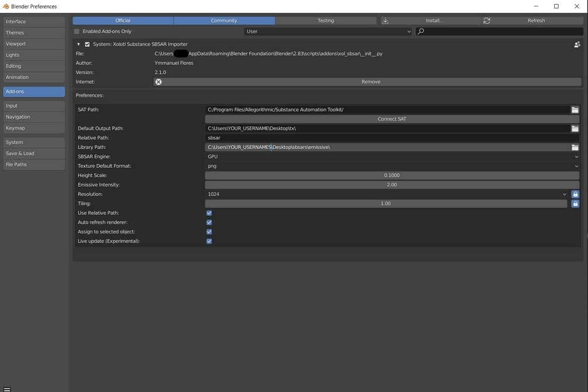Viewport: 588px width, 392px height.
Task: Click the author name Ymmanuel Flores
Action: [174, 63]
